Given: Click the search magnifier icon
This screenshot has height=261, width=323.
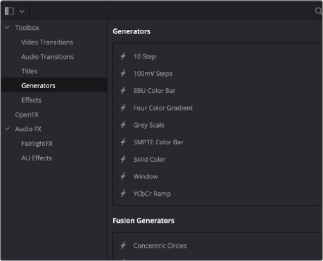Looking at the screenshot, I should click(319, 11).
